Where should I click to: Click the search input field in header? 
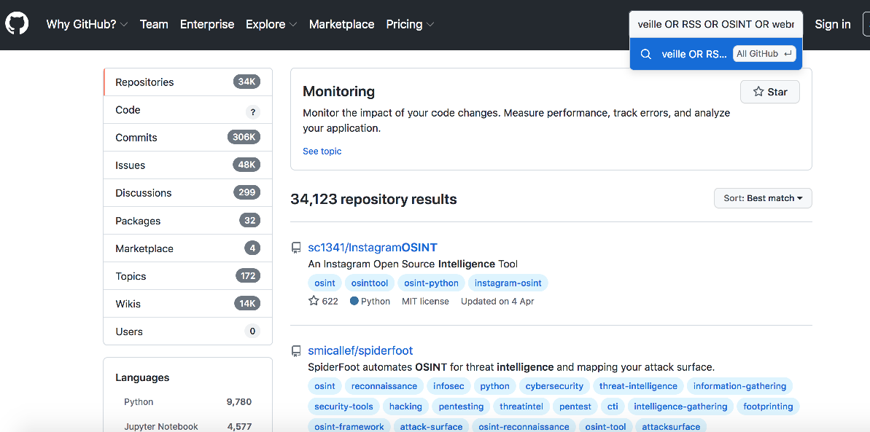click(x=715, y=24)
